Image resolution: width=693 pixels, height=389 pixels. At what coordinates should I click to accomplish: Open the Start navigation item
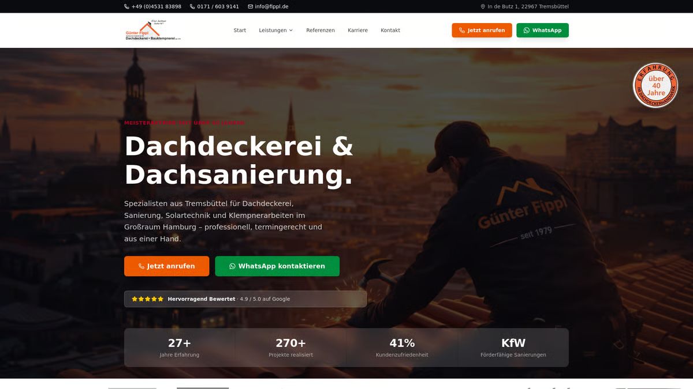click(x=240, y=30)
